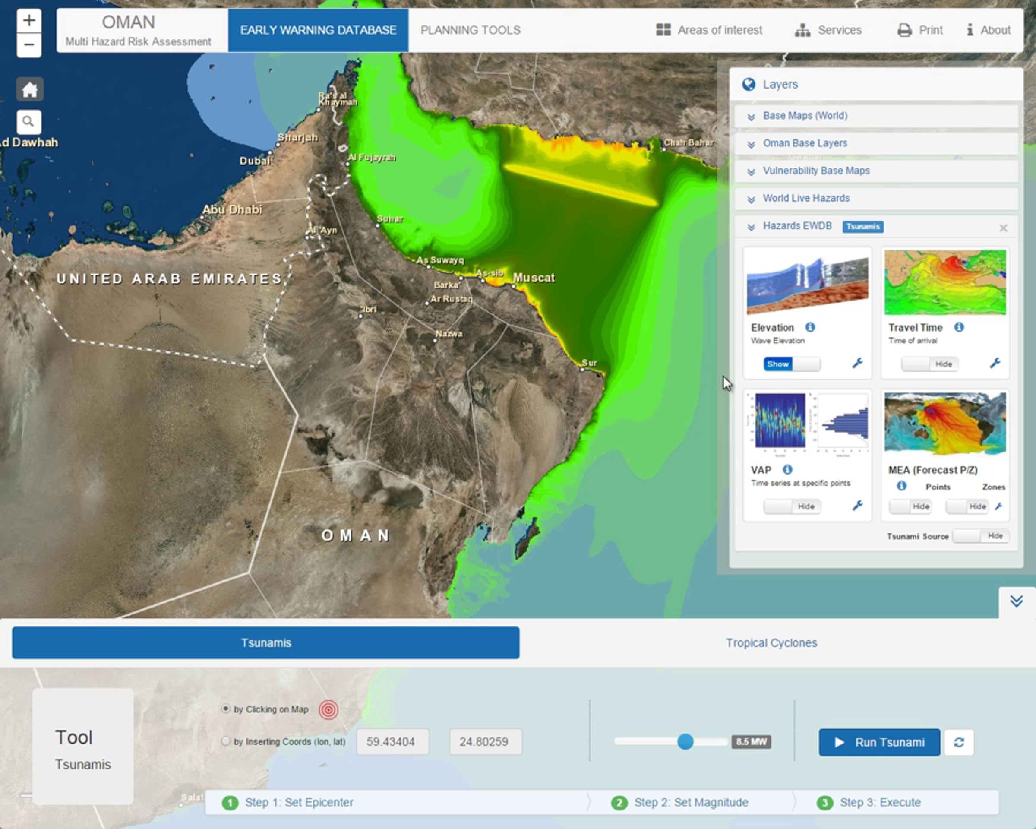Click the longitude field showing 59.43404
1036x829 pixels.
tap(392, 741)
